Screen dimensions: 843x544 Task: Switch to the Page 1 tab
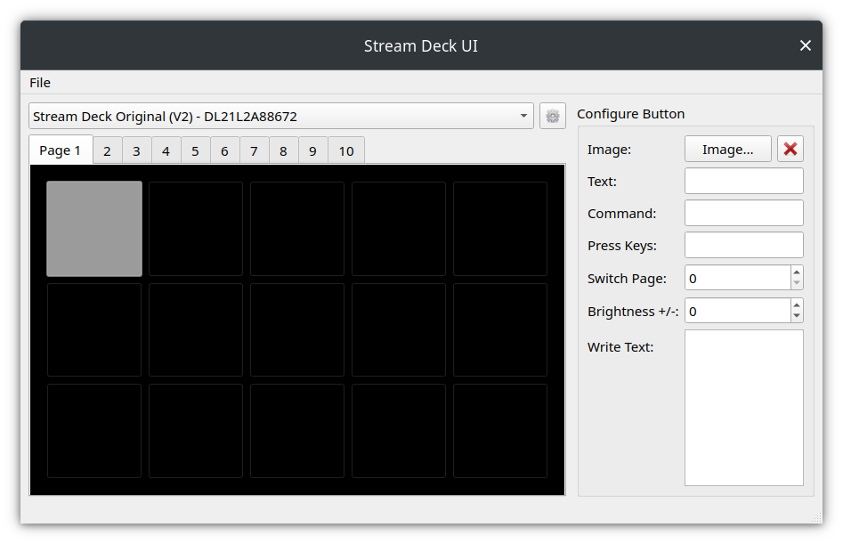coord(61,150)
